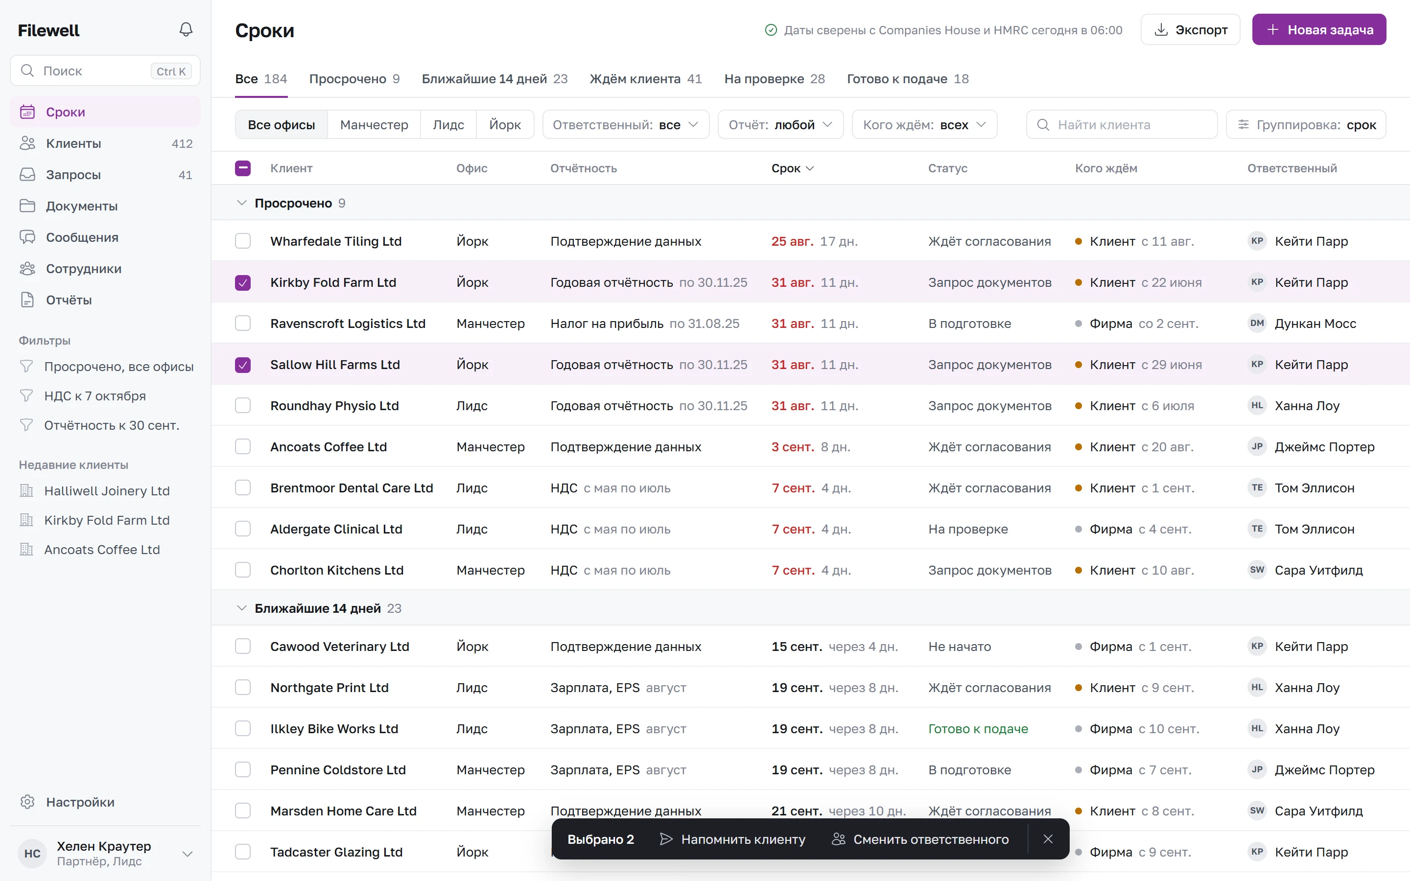
Task: Check the Northgate Print Ltd row
Action: [x=243, y=688]
